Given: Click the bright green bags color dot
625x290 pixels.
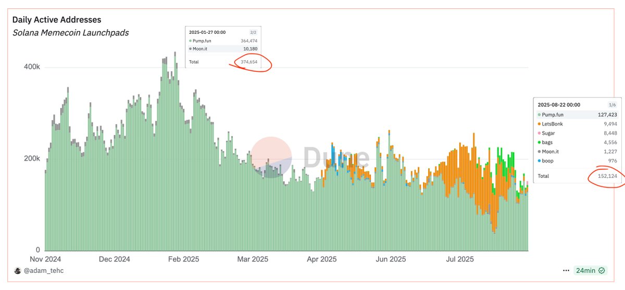Looking at the screenshot, I should tap(539, 142).
